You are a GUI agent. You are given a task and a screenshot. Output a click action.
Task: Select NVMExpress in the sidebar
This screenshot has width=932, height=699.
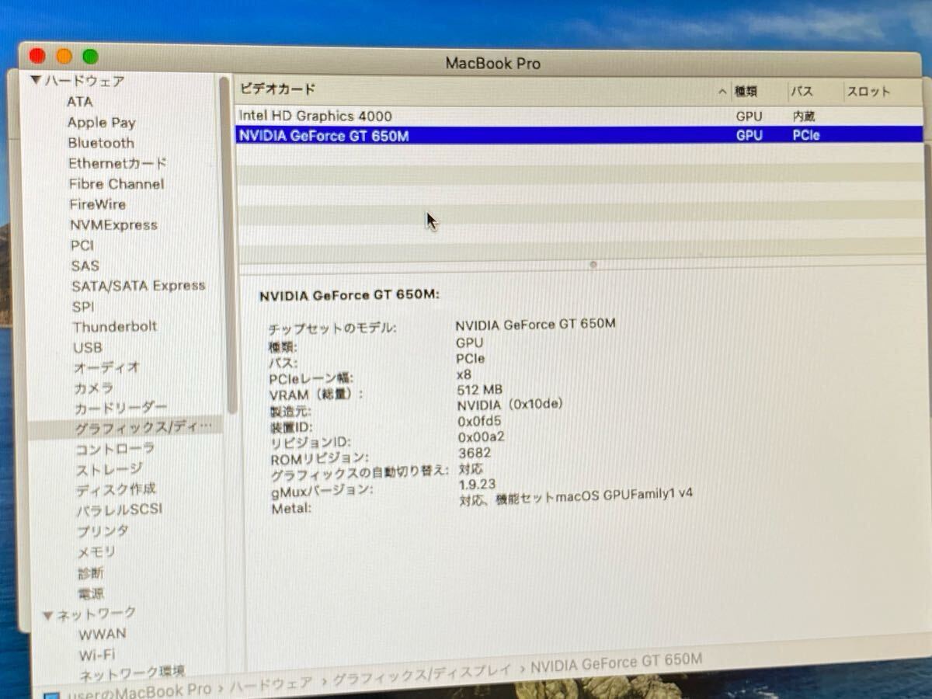pyautogui.click(x=113, y=225)
